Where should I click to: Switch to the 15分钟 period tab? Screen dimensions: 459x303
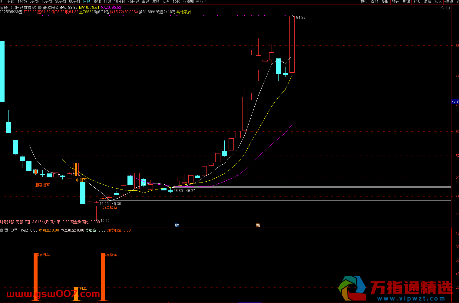point(47,2)
